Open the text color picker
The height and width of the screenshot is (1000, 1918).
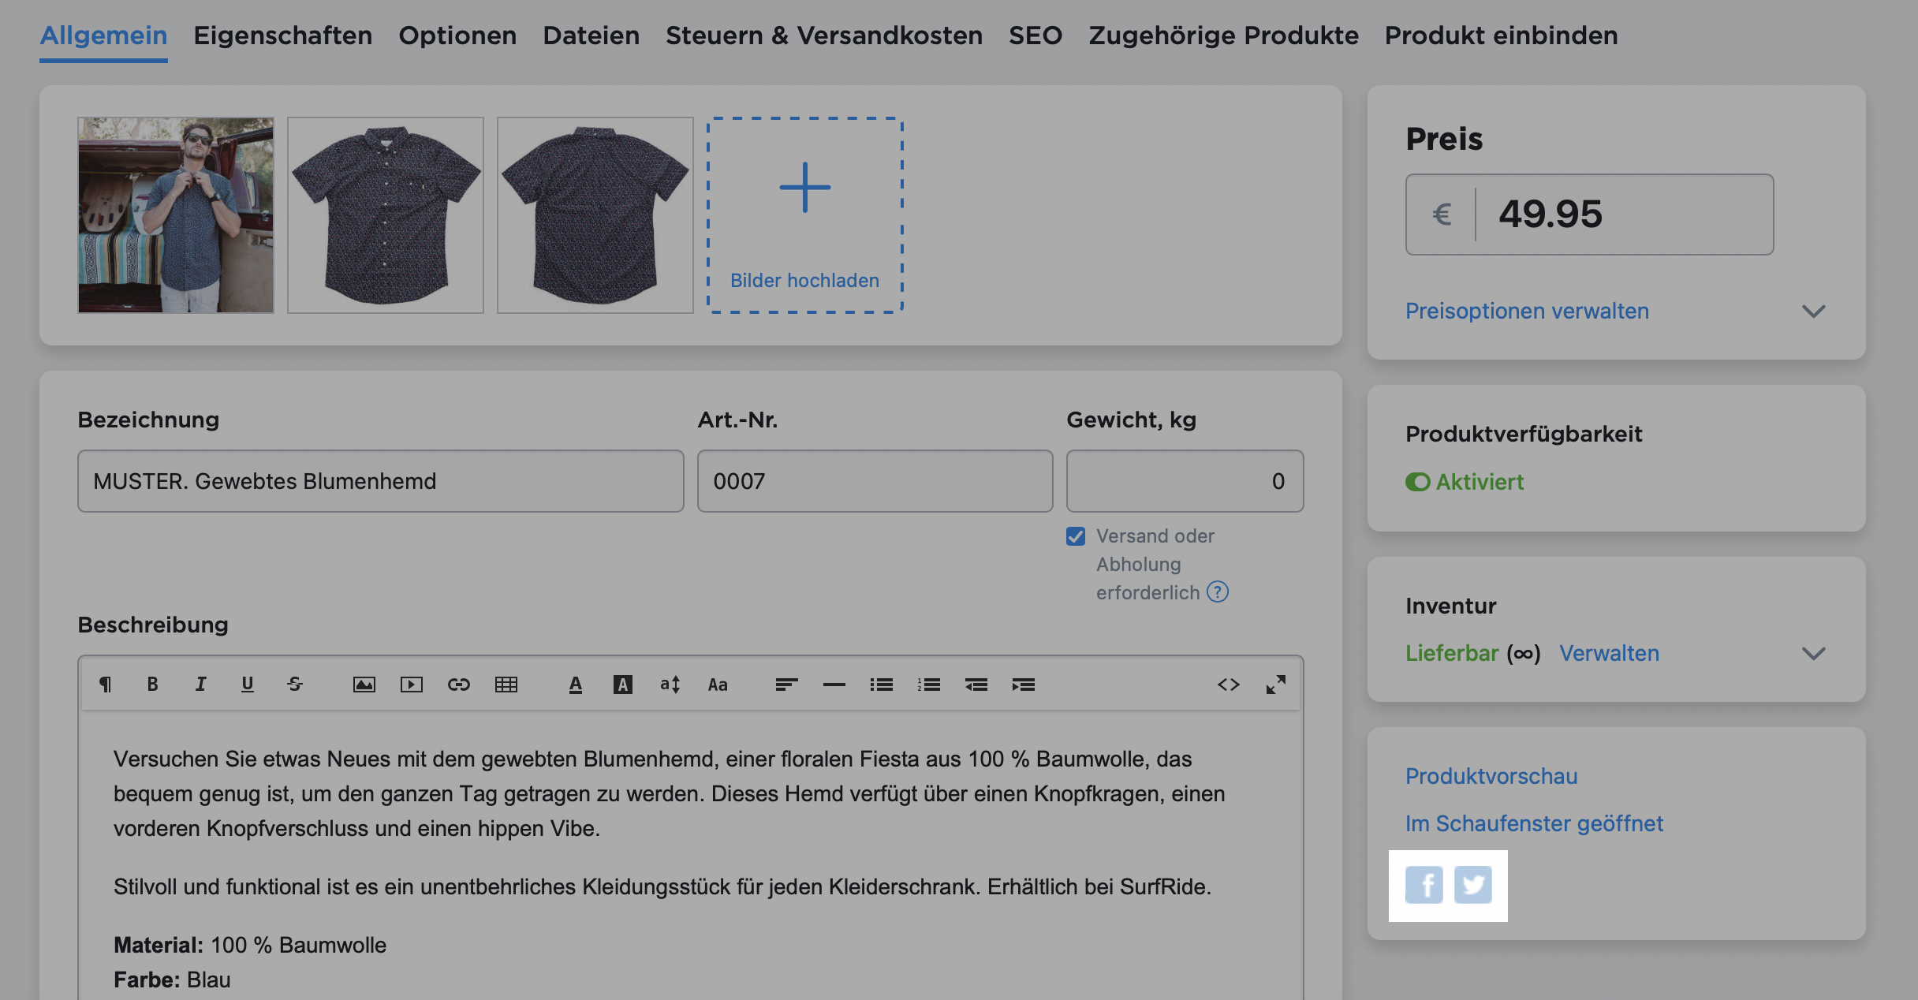point(575,685)
